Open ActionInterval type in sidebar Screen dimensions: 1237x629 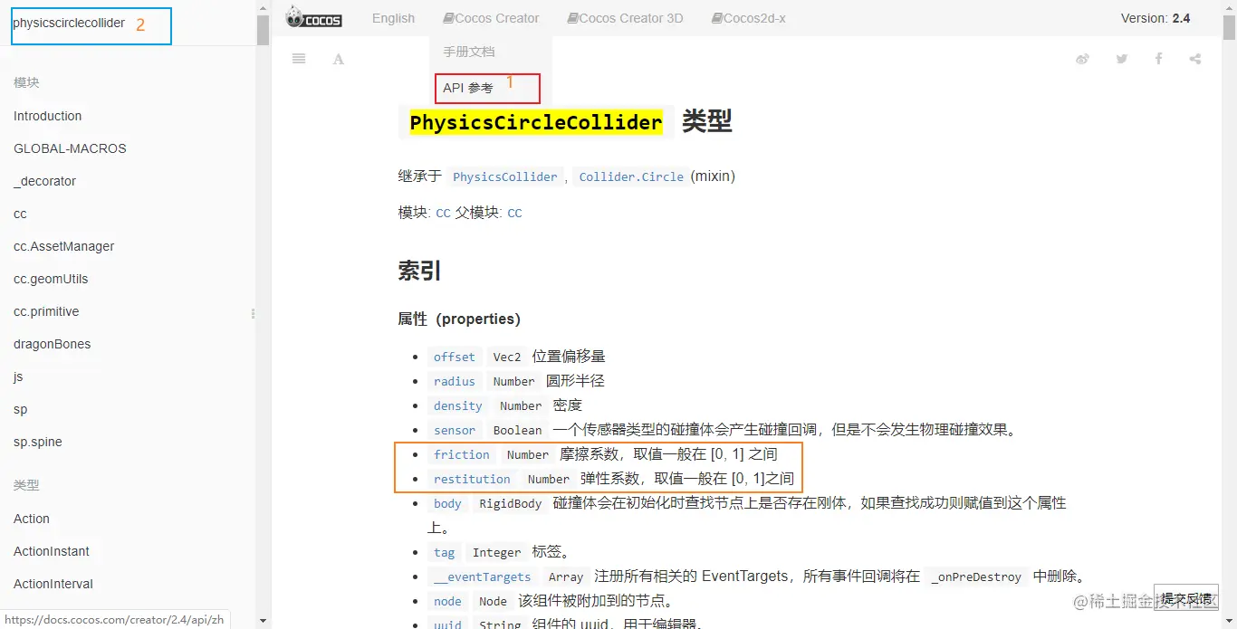pyautogui.click(x=53, y=584)
